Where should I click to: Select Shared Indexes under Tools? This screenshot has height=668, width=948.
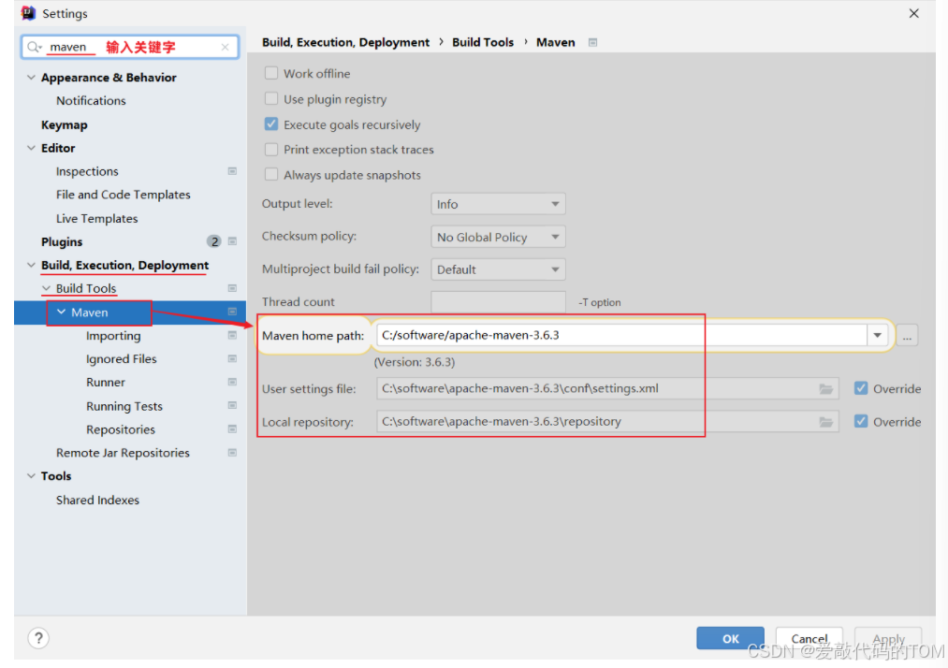pos(97,500)
